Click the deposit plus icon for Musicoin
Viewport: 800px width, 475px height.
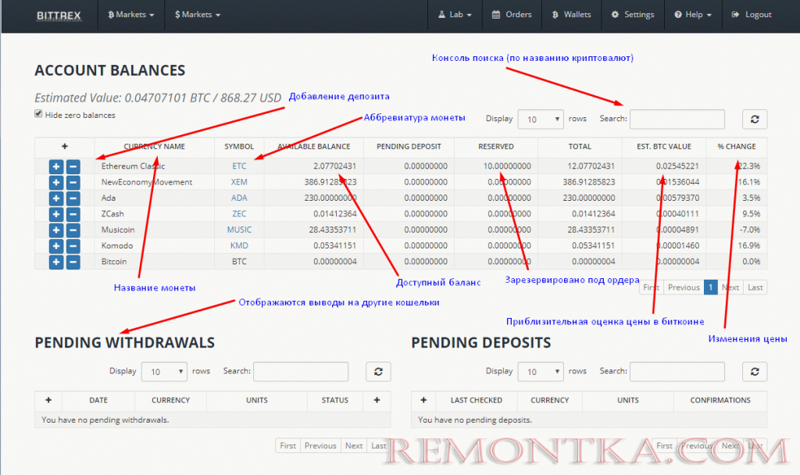click(x=56, y=230)
